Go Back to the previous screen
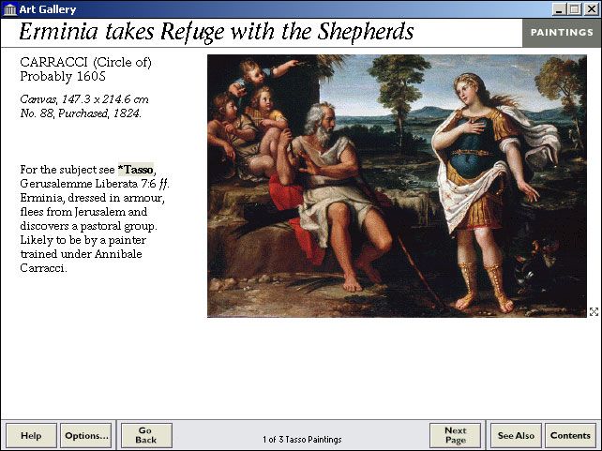602x451 pixels. coord(146,436)
